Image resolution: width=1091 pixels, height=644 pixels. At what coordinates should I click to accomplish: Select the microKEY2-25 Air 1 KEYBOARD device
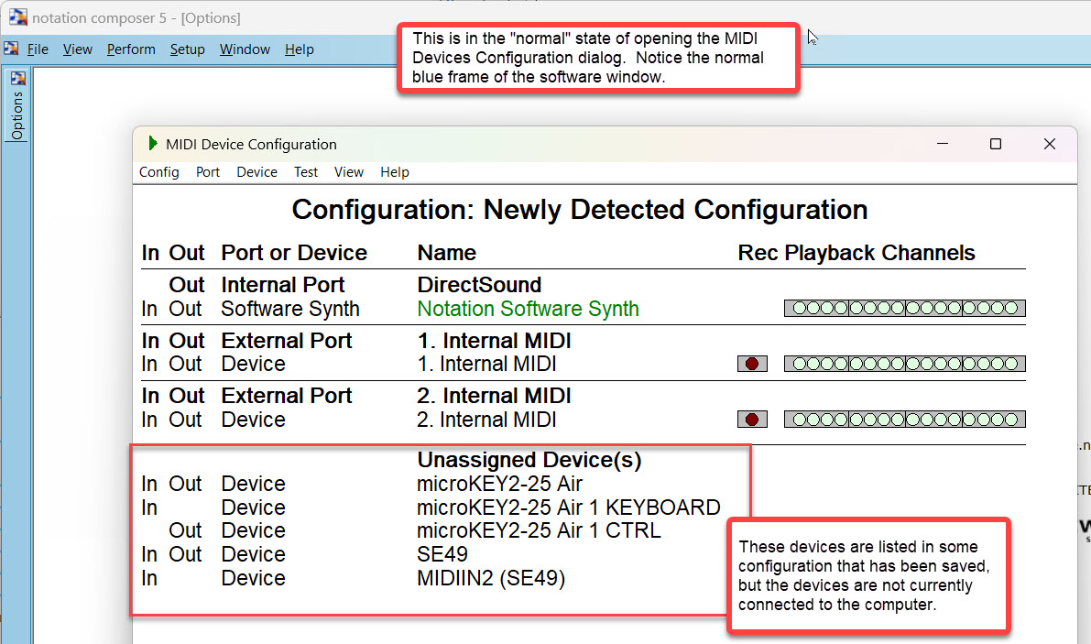568,508
